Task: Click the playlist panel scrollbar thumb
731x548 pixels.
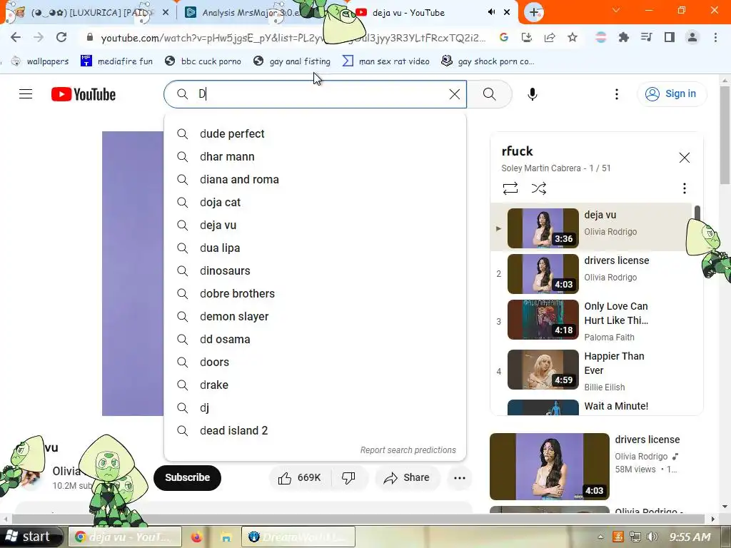Action: [x=697, y=213]
